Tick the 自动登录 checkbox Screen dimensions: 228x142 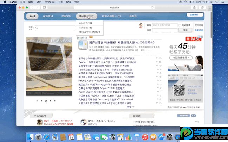180,25
